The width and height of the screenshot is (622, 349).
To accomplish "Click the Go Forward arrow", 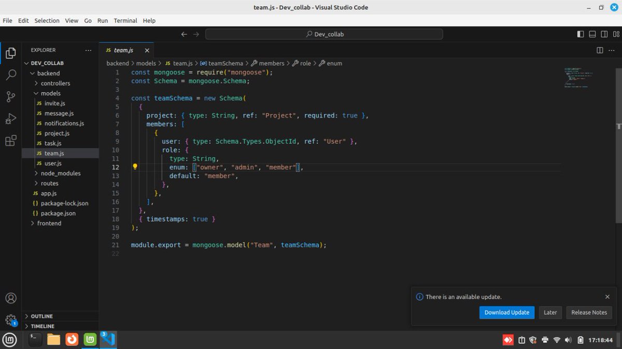I will [196, 34].
